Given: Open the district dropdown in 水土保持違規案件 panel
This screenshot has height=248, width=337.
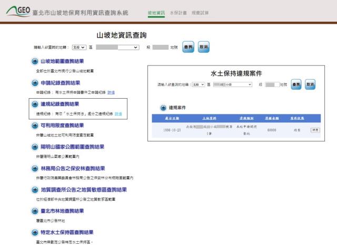Looking at the screenshot, I should 198,84.
